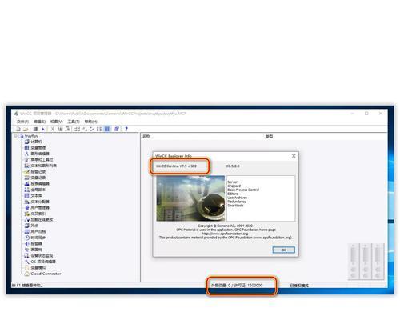
Task: Click the Open project folder icon
Action: [x=26, y=129]
